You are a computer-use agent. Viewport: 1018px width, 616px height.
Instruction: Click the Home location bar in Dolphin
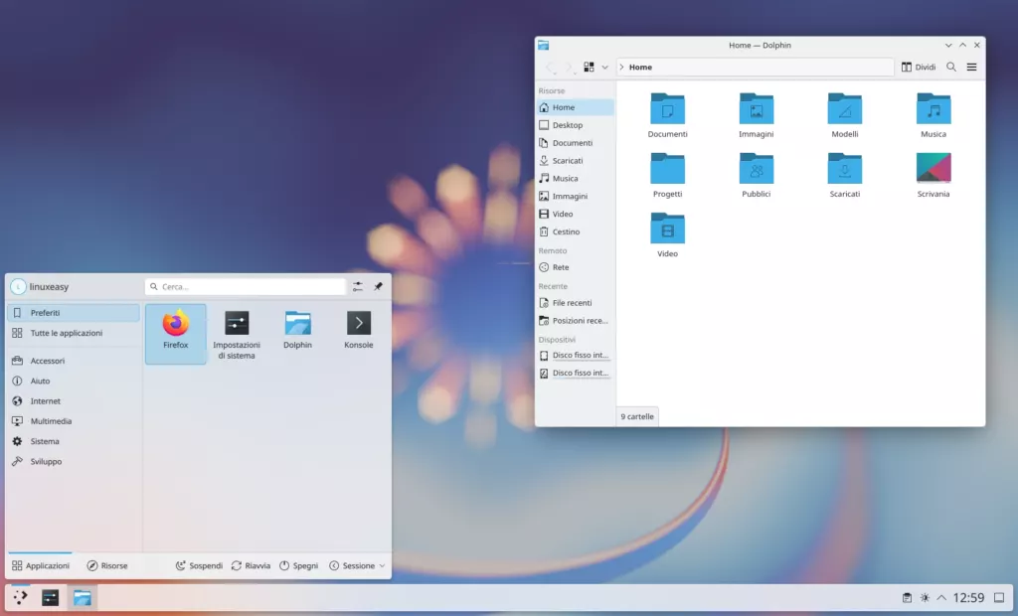pos(756,67)
